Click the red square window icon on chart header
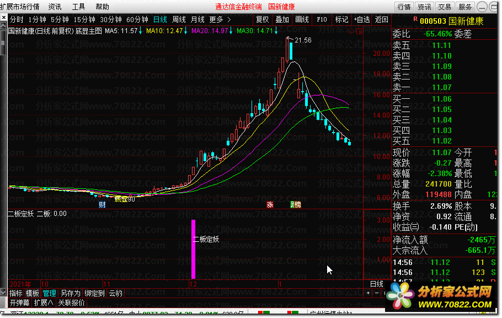Screen dimensions: 502x318 (x=359, y=31)
